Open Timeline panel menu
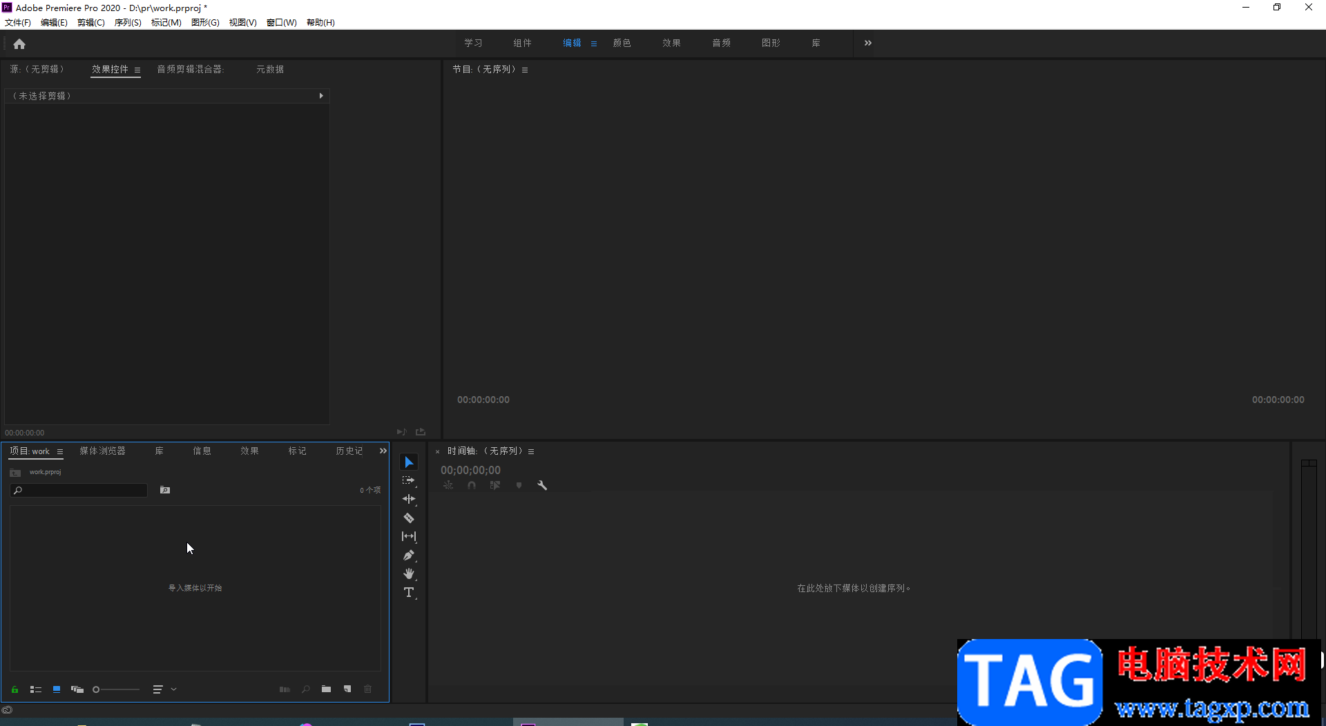The width and height of the screenshot is (1326, 726). pos(531,451)
